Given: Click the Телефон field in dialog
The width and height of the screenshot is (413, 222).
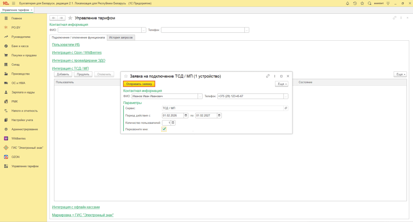Looking at the screenshot, I should [x=250, y=96].
